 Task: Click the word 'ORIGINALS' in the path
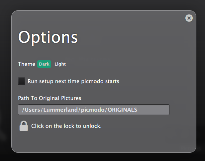click(x=122, y=110)
